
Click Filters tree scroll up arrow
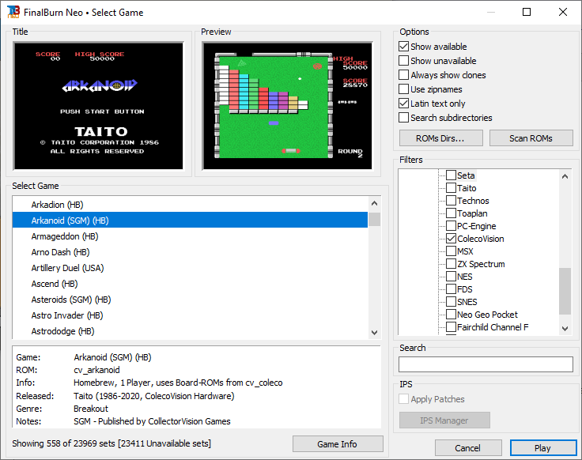(x=565, y=176)
